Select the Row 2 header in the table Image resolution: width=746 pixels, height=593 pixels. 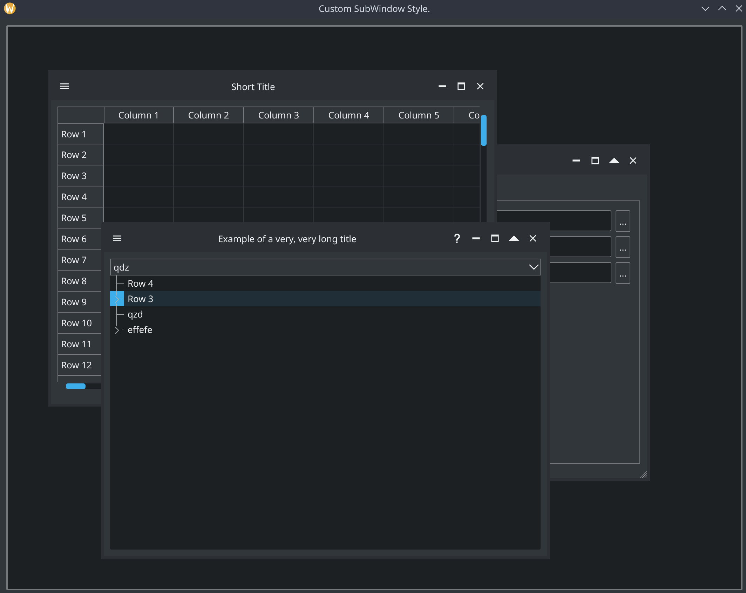[81, 155]
